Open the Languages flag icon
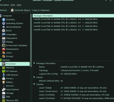The width and height of the screenshot is (114, 102). (x=4, y=34)
